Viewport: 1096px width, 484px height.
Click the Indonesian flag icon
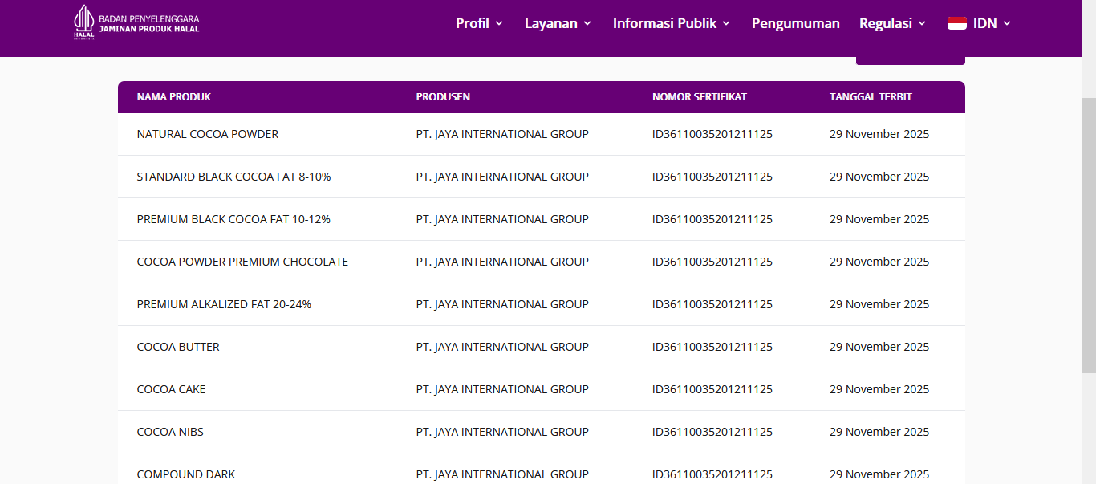(956, 23)
